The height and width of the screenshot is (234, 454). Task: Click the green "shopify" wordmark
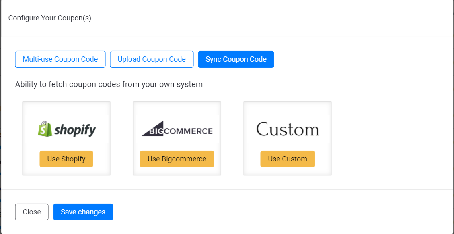74,129
